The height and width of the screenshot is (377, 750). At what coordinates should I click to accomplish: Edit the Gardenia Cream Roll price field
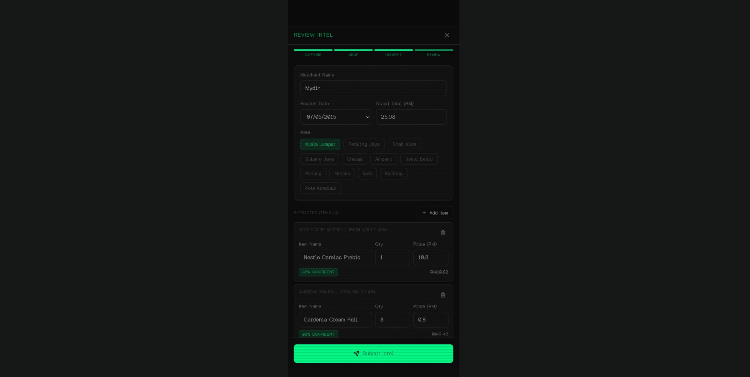point(431,319)
